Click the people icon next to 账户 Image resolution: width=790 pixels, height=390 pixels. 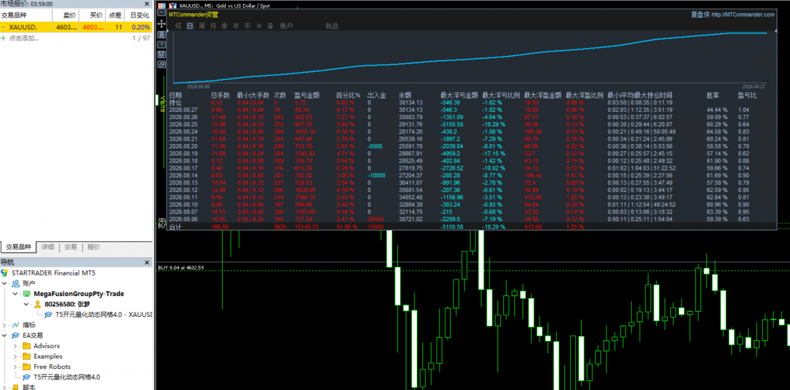point(16,283)
